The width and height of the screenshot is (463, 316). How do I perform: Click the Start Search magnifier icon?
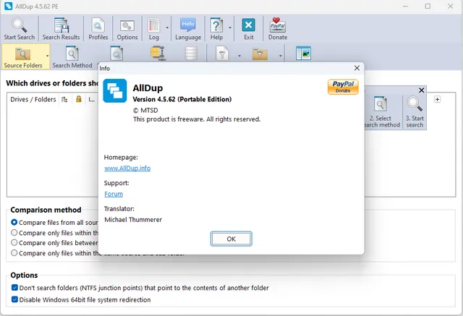(20, 25)
